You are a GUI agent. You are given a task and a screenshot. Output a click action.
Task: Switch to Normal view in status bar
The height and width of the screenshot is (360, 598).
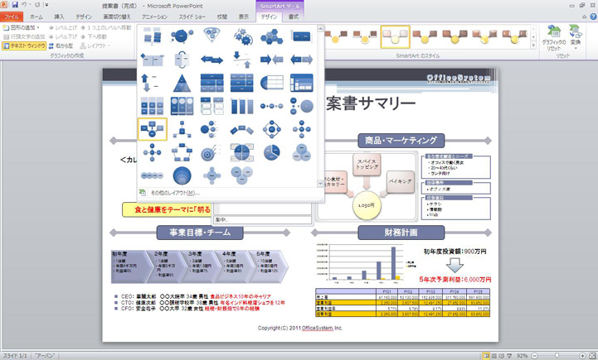486,355
